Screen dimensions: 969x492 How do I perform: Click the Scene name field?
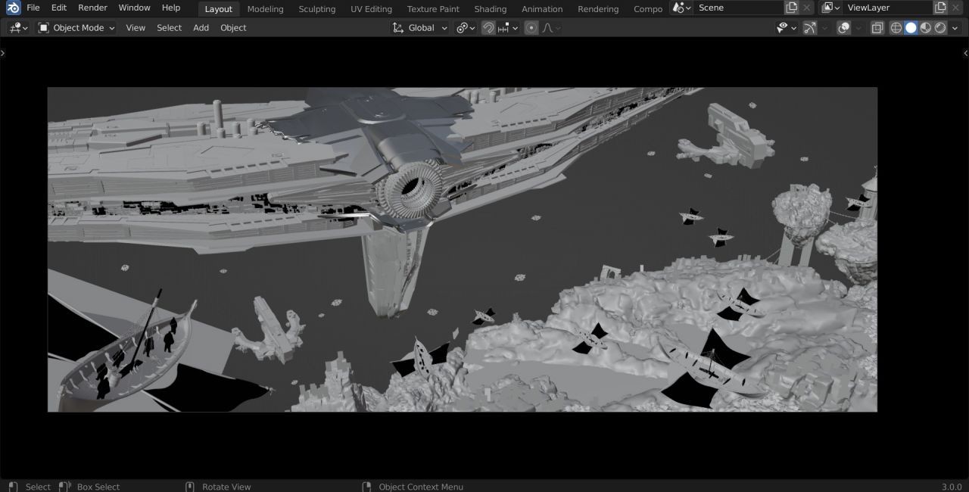[x=738, y=8]
